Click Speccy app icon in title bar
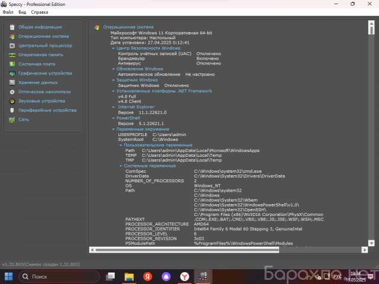 point(4,4)
